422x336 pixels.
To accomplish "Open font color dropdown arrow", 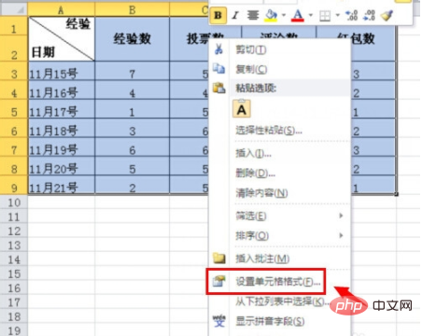I will tap(310, 15).
